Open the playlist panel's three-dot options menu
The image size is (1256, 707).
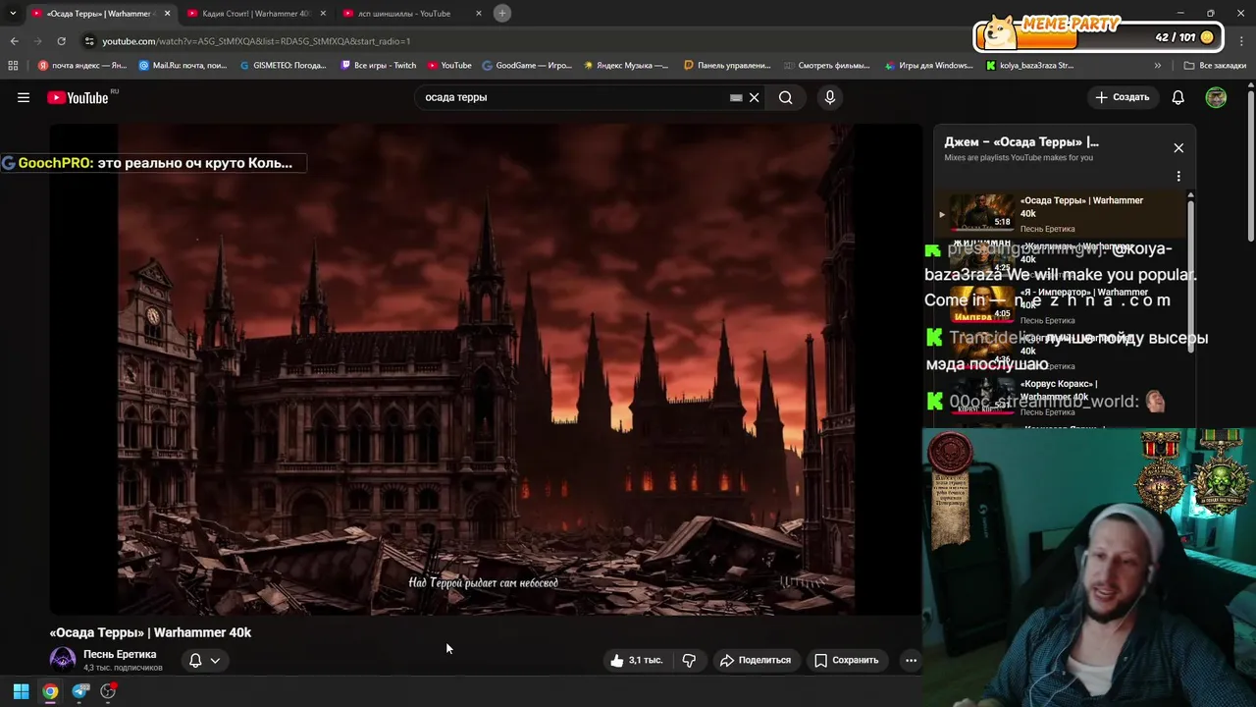(x=1178, y=177)
